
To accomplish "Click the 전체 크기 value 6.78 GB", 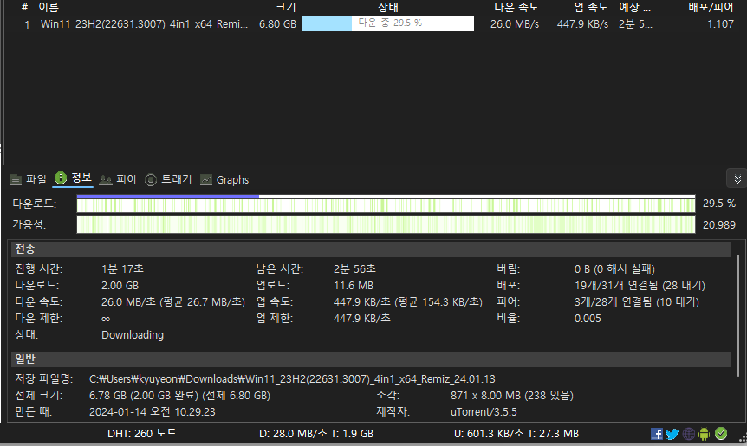I will point(179,396).
